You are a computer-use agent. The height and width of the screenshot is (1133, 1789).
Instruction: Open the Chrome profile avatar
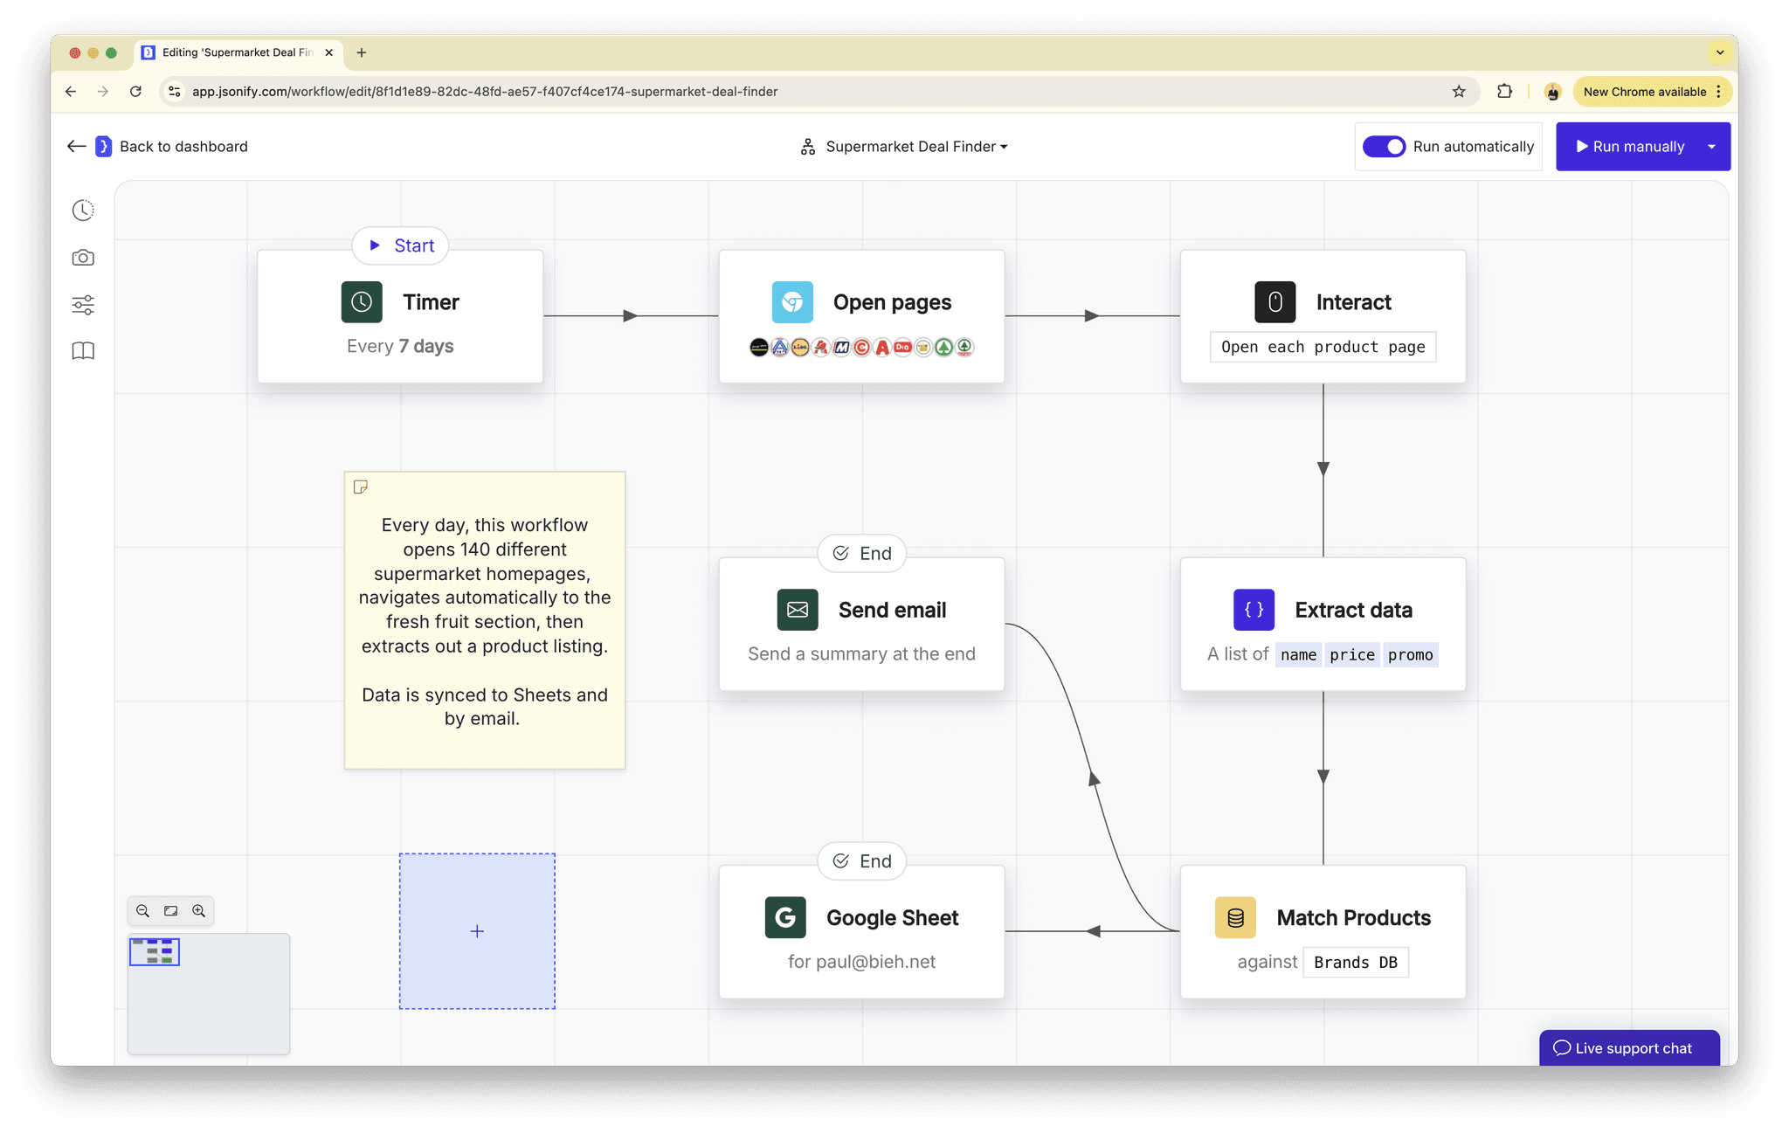(1552, 92)
